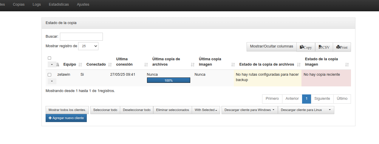The width and height of the screenshot is (379, 144).
Task: Click the Print icon button
Action: pos(342,47)
